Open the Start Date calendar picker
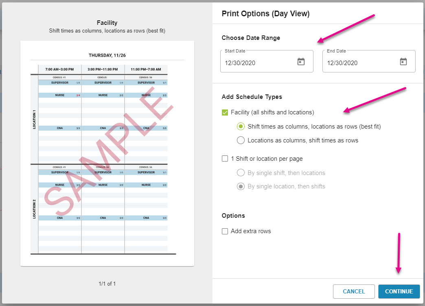Image resolution: width=425 pixels, height=306 pixels. pos(301,62)
